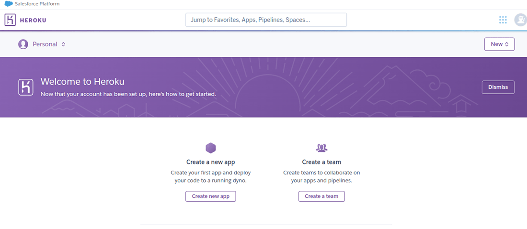This screenshot has height=229, width=527.
Task: Open the user account avatar menu
Action: [520, 20]
